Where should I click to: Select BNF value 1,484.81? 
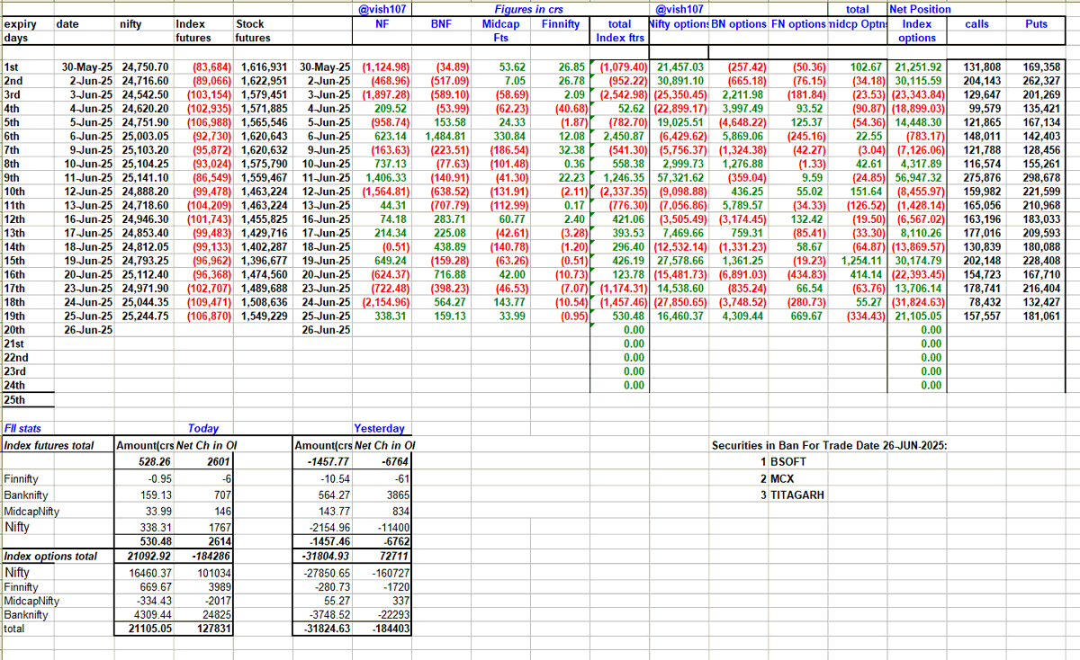[446, 137]
